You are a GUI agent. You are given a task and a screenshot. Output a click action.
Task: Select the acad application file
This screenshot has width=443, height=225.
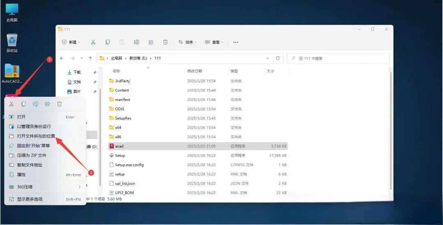tap(198, 146)
